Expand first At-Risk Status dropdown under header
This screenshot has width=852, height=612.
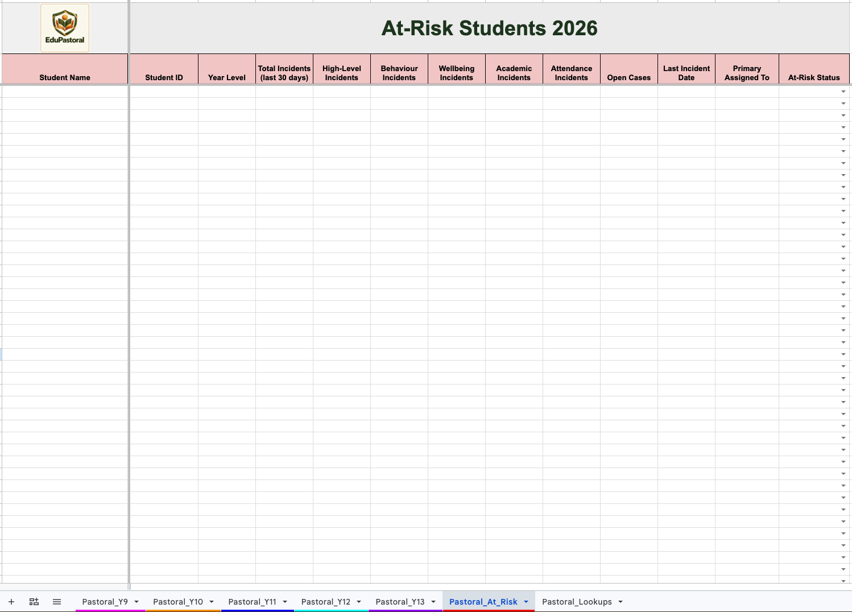(x=843, y=92)
